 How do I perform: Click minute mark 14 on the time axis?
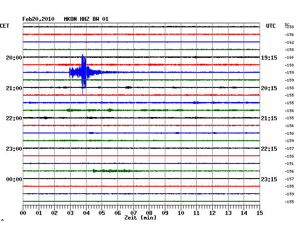click(x=244, y=213)
